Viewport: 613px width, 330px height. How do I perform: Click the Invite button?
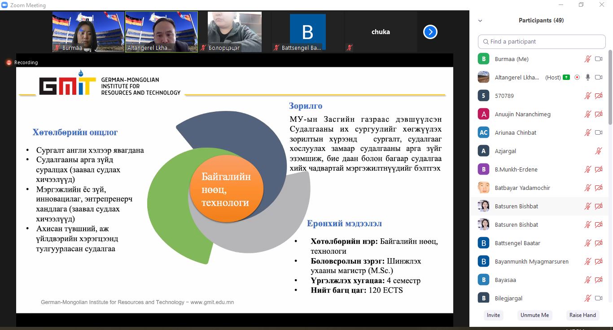pyautogui.click(x=493, y=315)
